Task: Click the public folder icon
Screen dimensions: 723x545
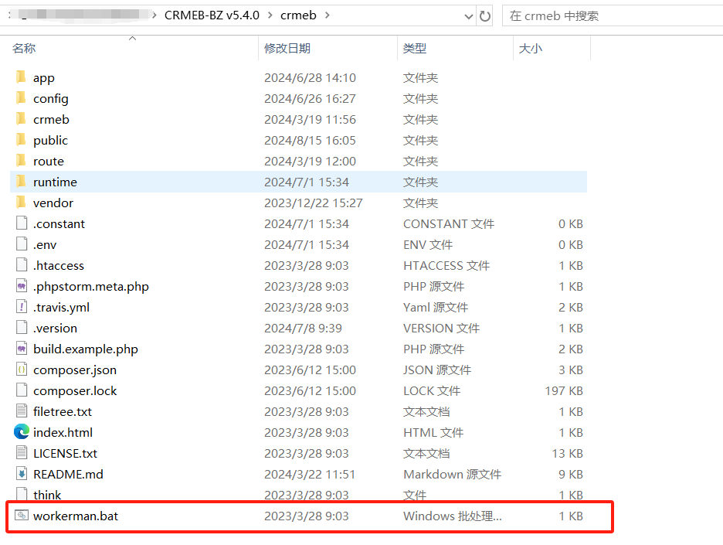Action: [x=21, y=139]
